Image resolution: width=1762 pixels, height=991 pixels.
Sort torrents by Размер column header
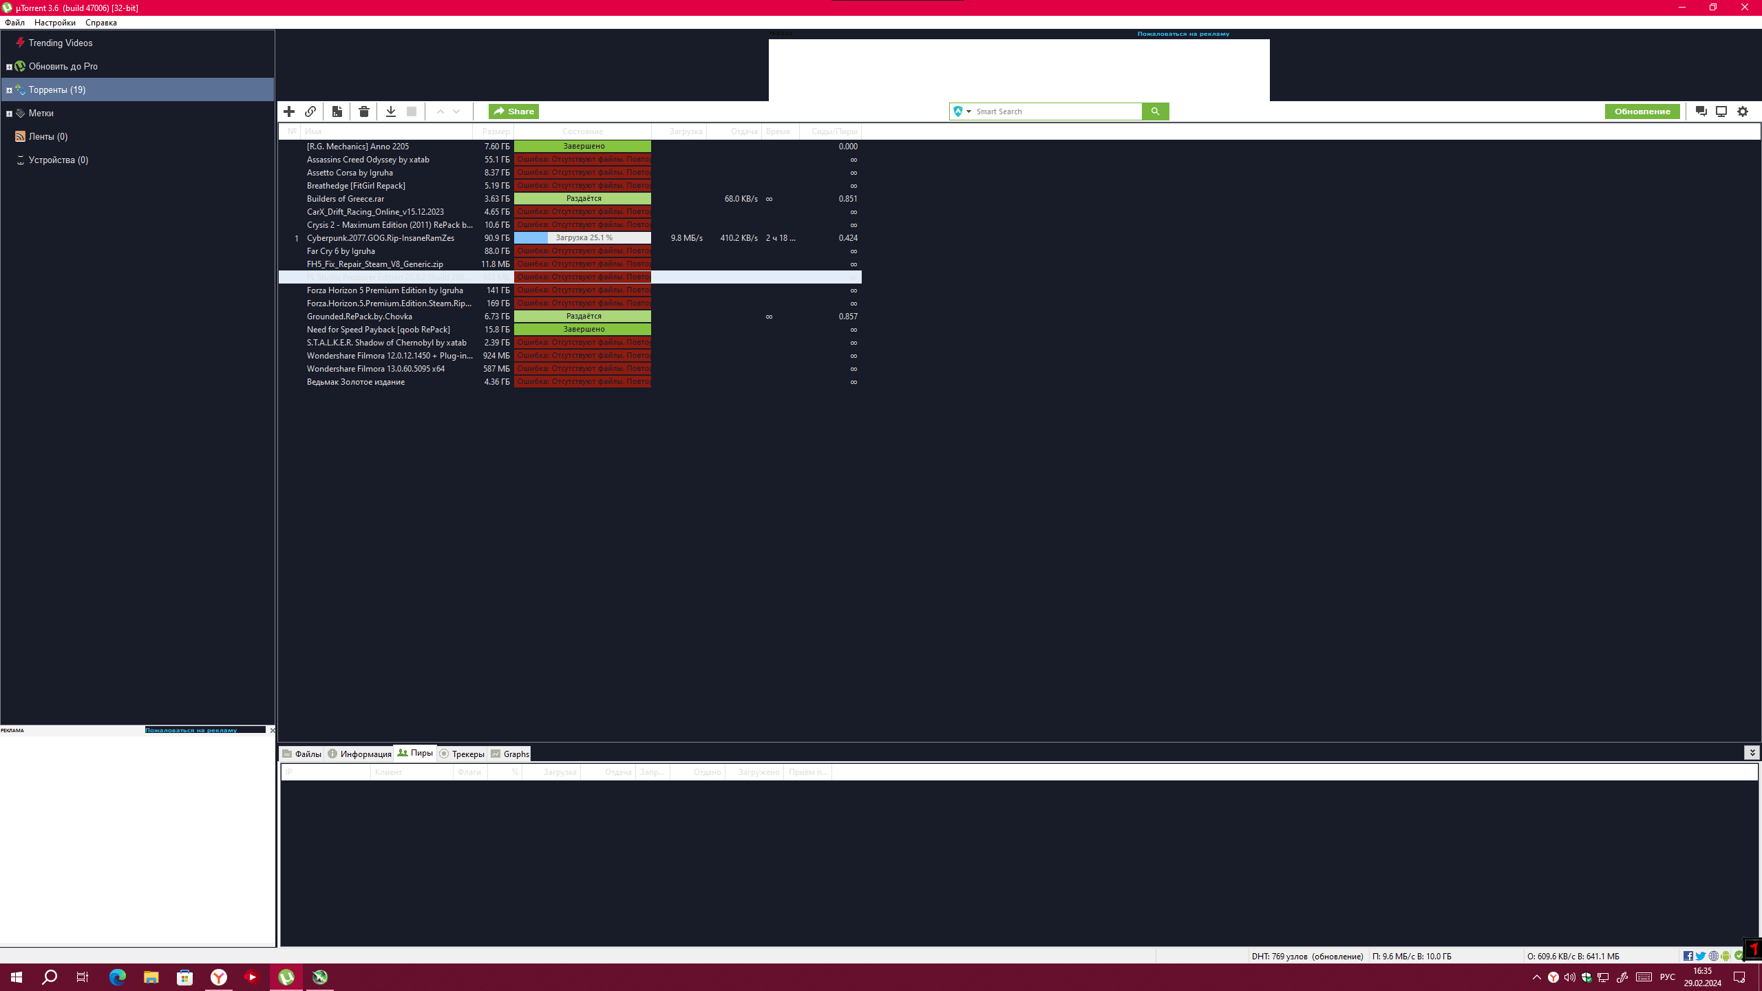(x=493, y=131)
